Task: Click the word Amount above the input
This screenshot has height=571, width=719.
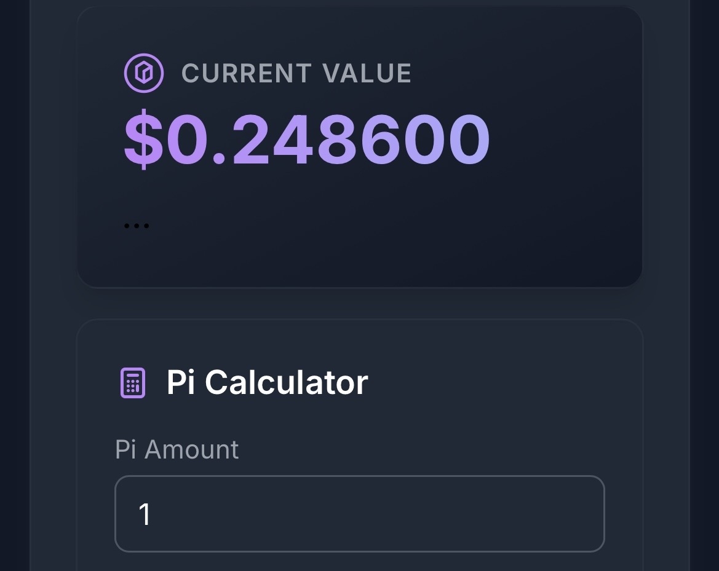Action: click(191, 449)
